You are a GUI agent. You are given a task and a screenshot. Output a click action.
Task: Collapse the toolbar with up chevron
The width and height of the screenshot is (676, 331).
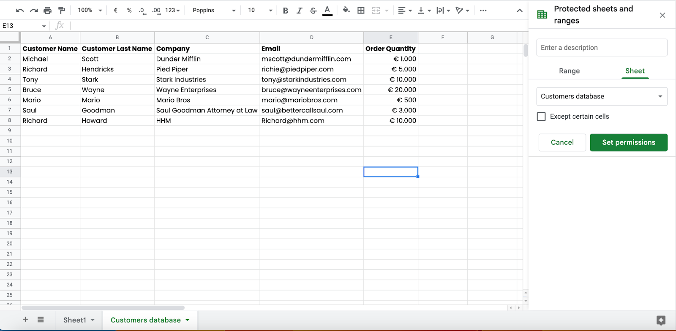(520, 11)
